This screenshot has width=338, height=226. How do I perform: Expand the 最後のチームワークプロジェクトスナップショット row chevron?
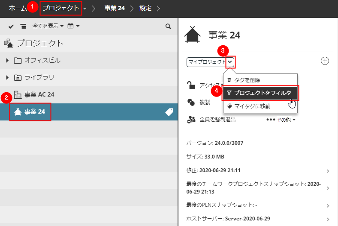[x=328, y=188]
